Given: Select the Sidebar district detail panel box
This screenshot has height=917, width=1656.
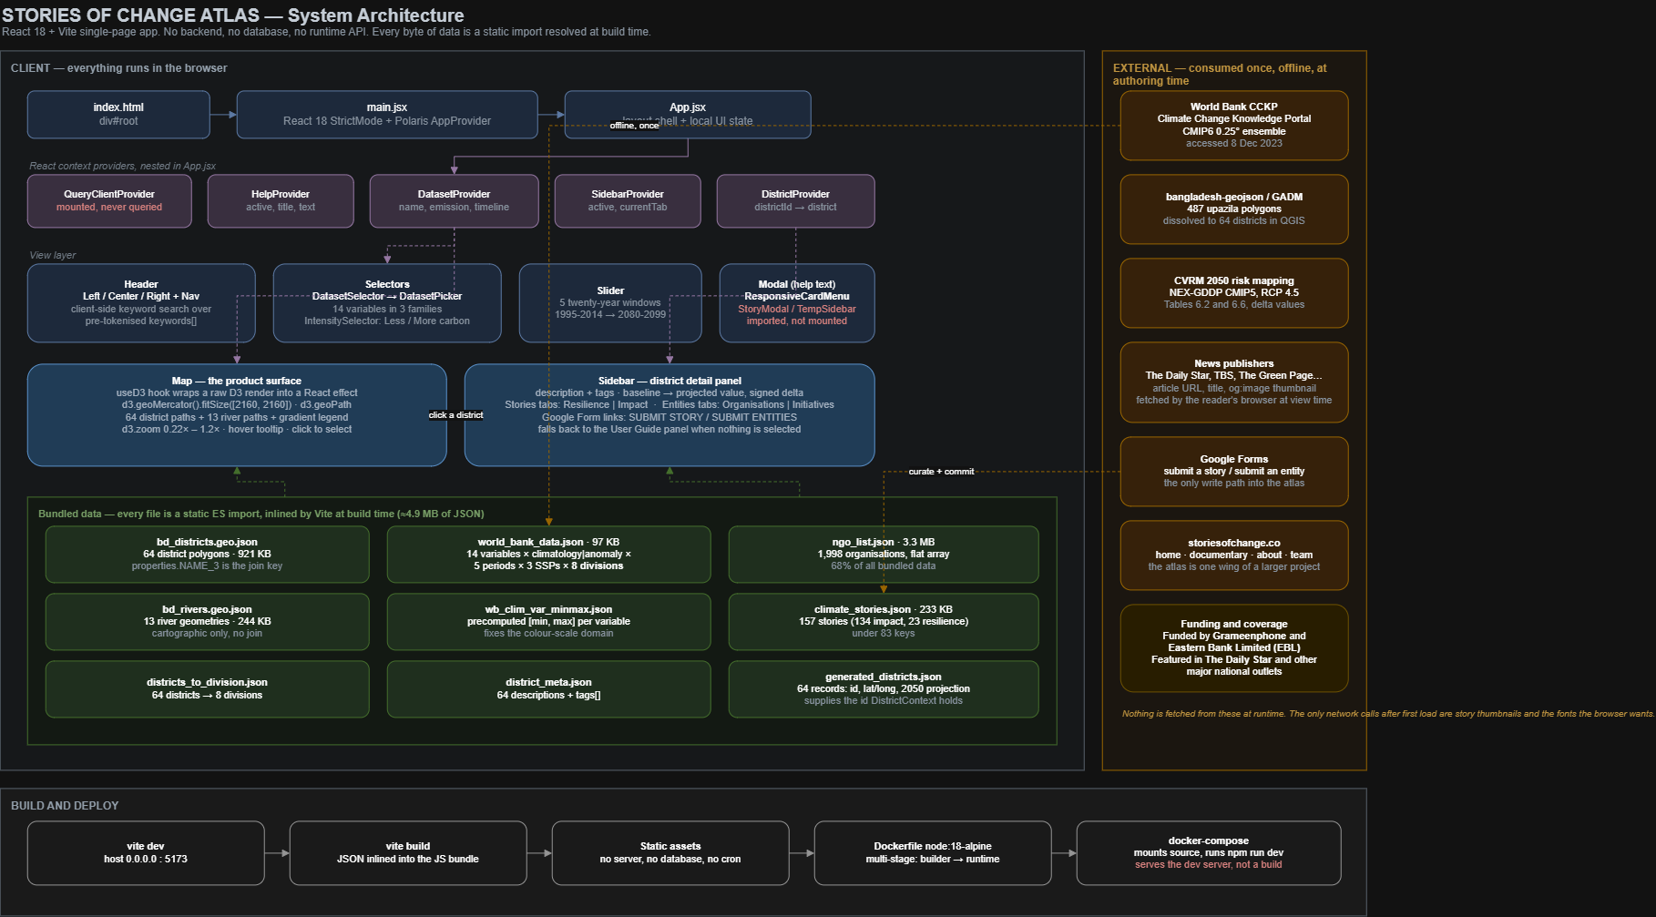Looking at the screenshot, I should coord(670,415).
